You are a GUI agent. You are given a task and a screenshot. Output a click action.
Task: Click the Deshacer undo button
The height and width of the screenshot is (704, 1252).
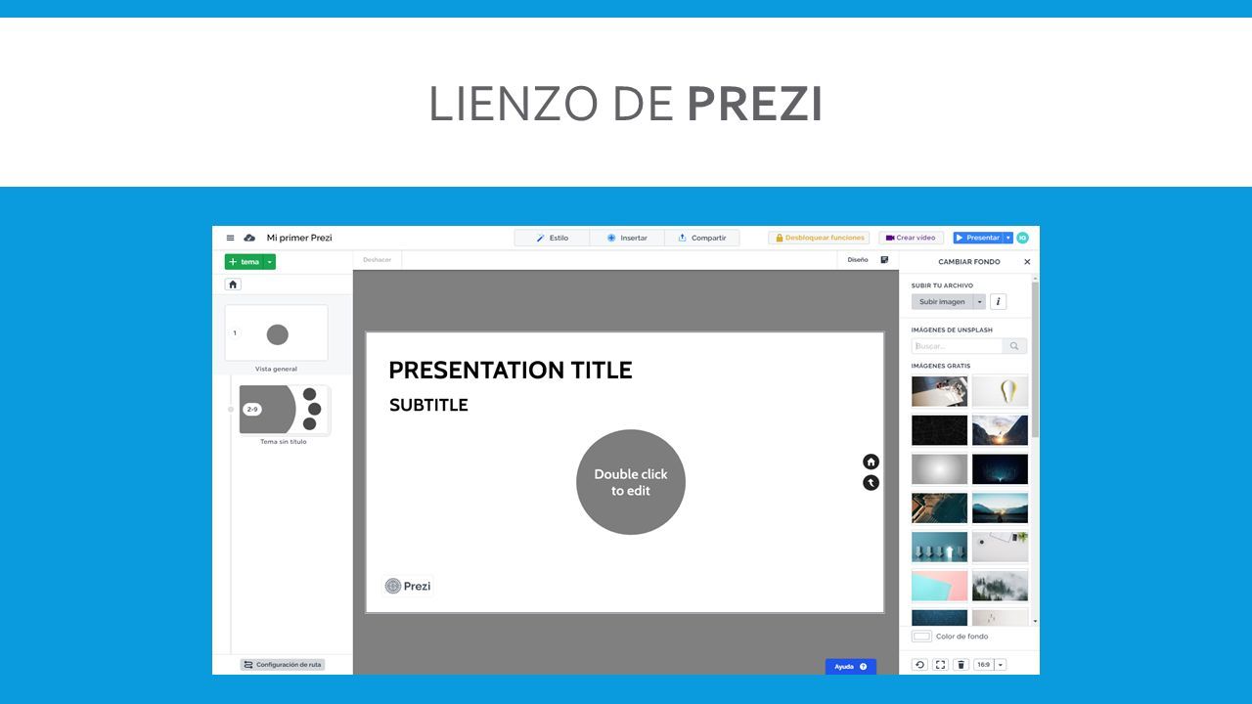377,260
